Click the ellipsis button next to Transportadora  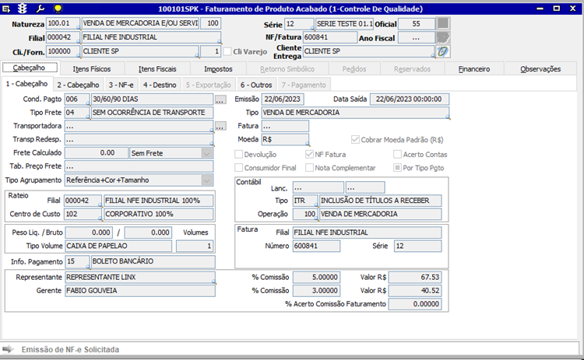coord(220,126)
